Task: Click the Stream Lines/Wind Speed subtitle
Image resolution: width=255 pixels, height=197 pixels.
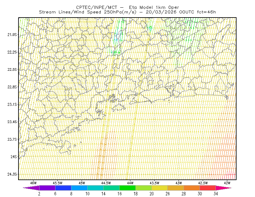Action: [x=88, y=12]
